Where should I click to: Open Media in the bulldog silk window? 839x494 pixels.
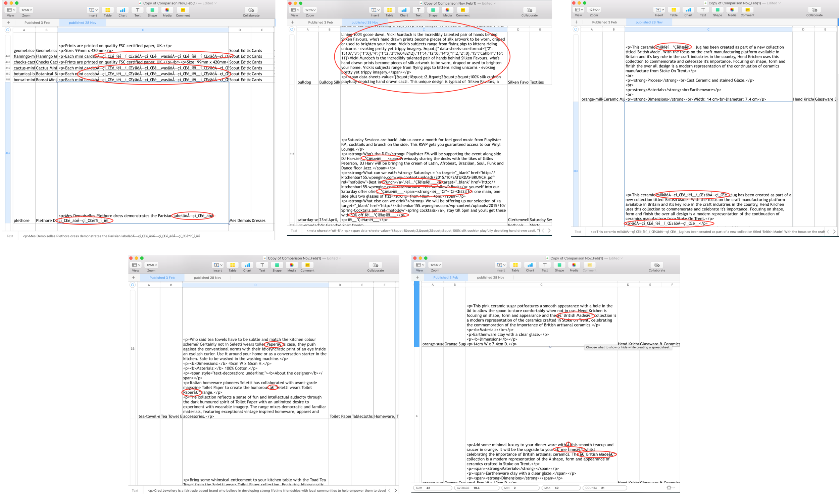coord(447,10)
